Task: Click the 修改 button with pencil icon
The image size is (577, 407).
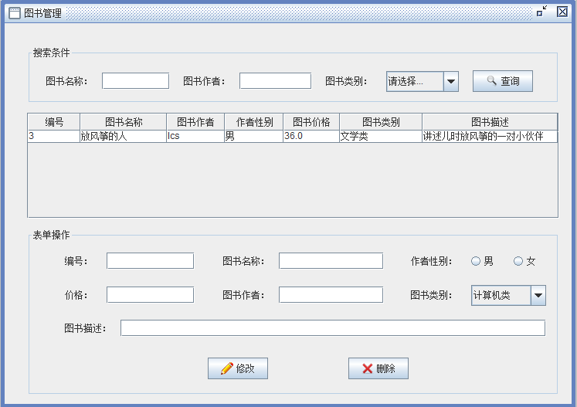Action: pos(238,368)
